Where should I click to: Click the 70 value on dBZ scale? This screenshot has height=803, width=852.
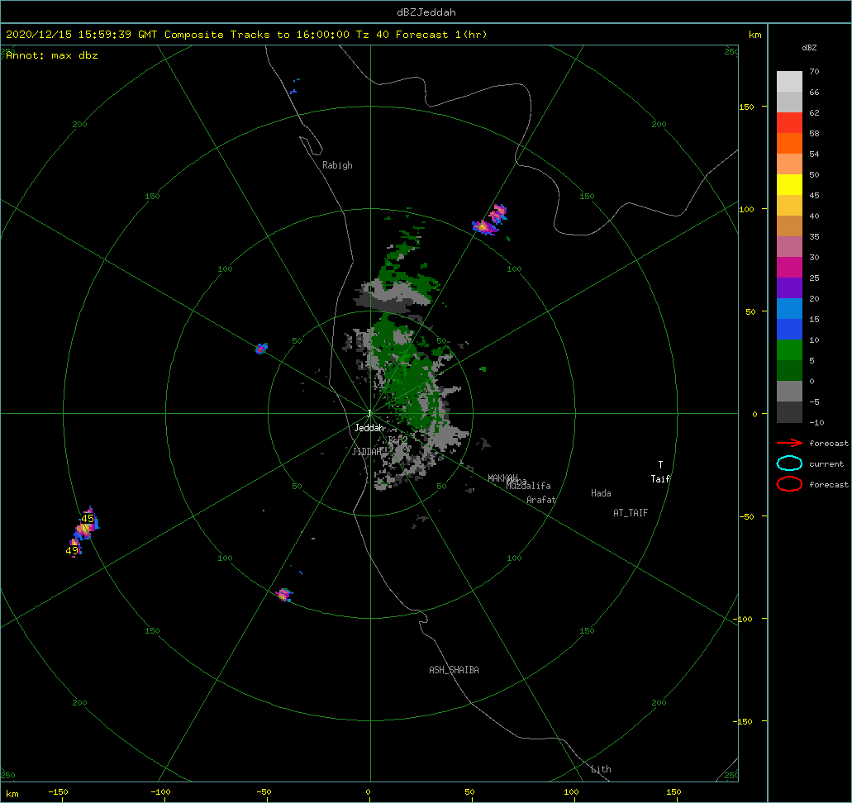(814, 72)
